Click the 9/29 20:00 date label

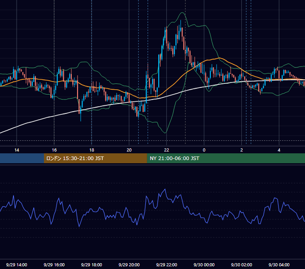(129, 265)
